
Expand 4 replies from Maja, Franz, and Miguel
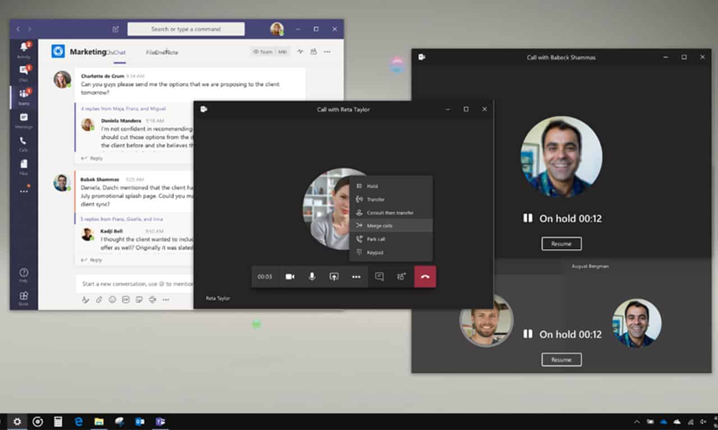(x=123, y=109)
